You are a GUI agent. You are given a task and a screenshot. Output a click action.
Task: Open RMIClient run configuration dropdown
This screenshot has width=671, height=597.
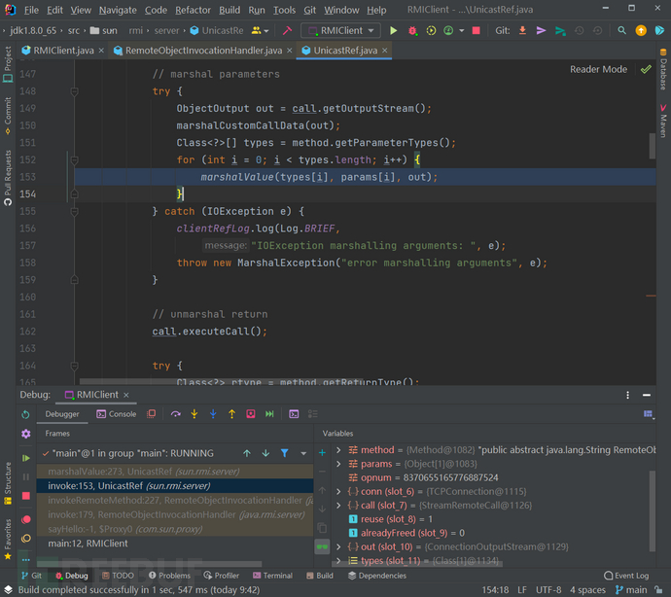coord(340,30)
